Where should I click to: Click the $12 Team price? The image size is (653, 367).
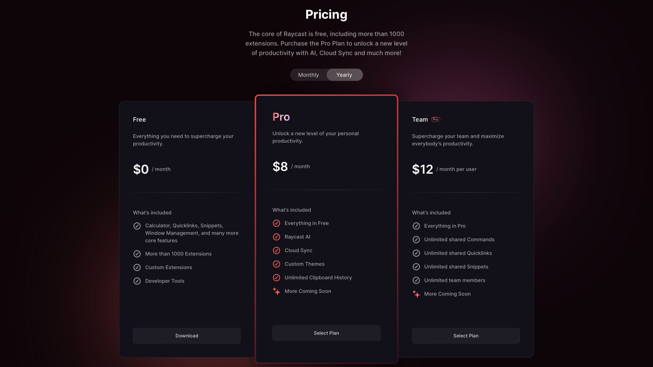click(x=422, y=169)
